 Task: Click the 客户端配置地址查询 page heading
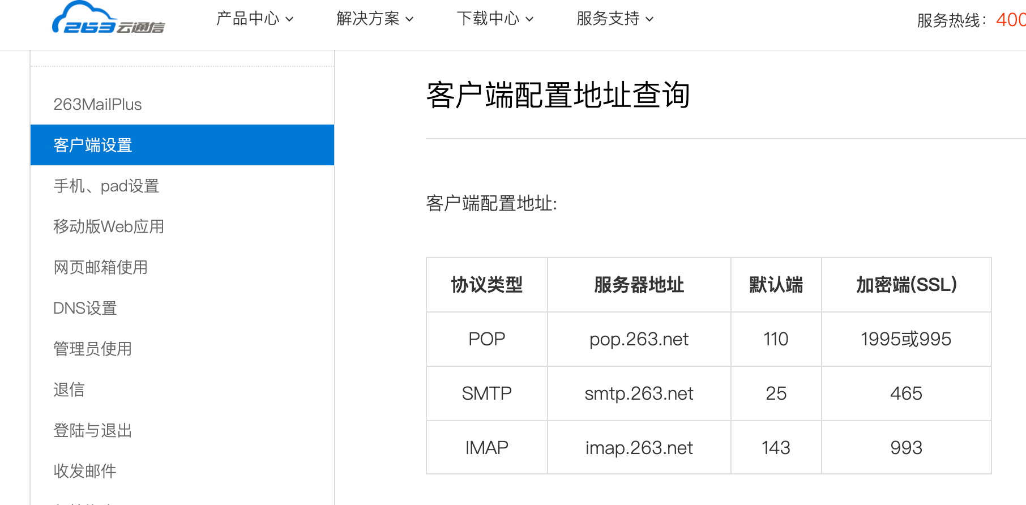[558, 95]
